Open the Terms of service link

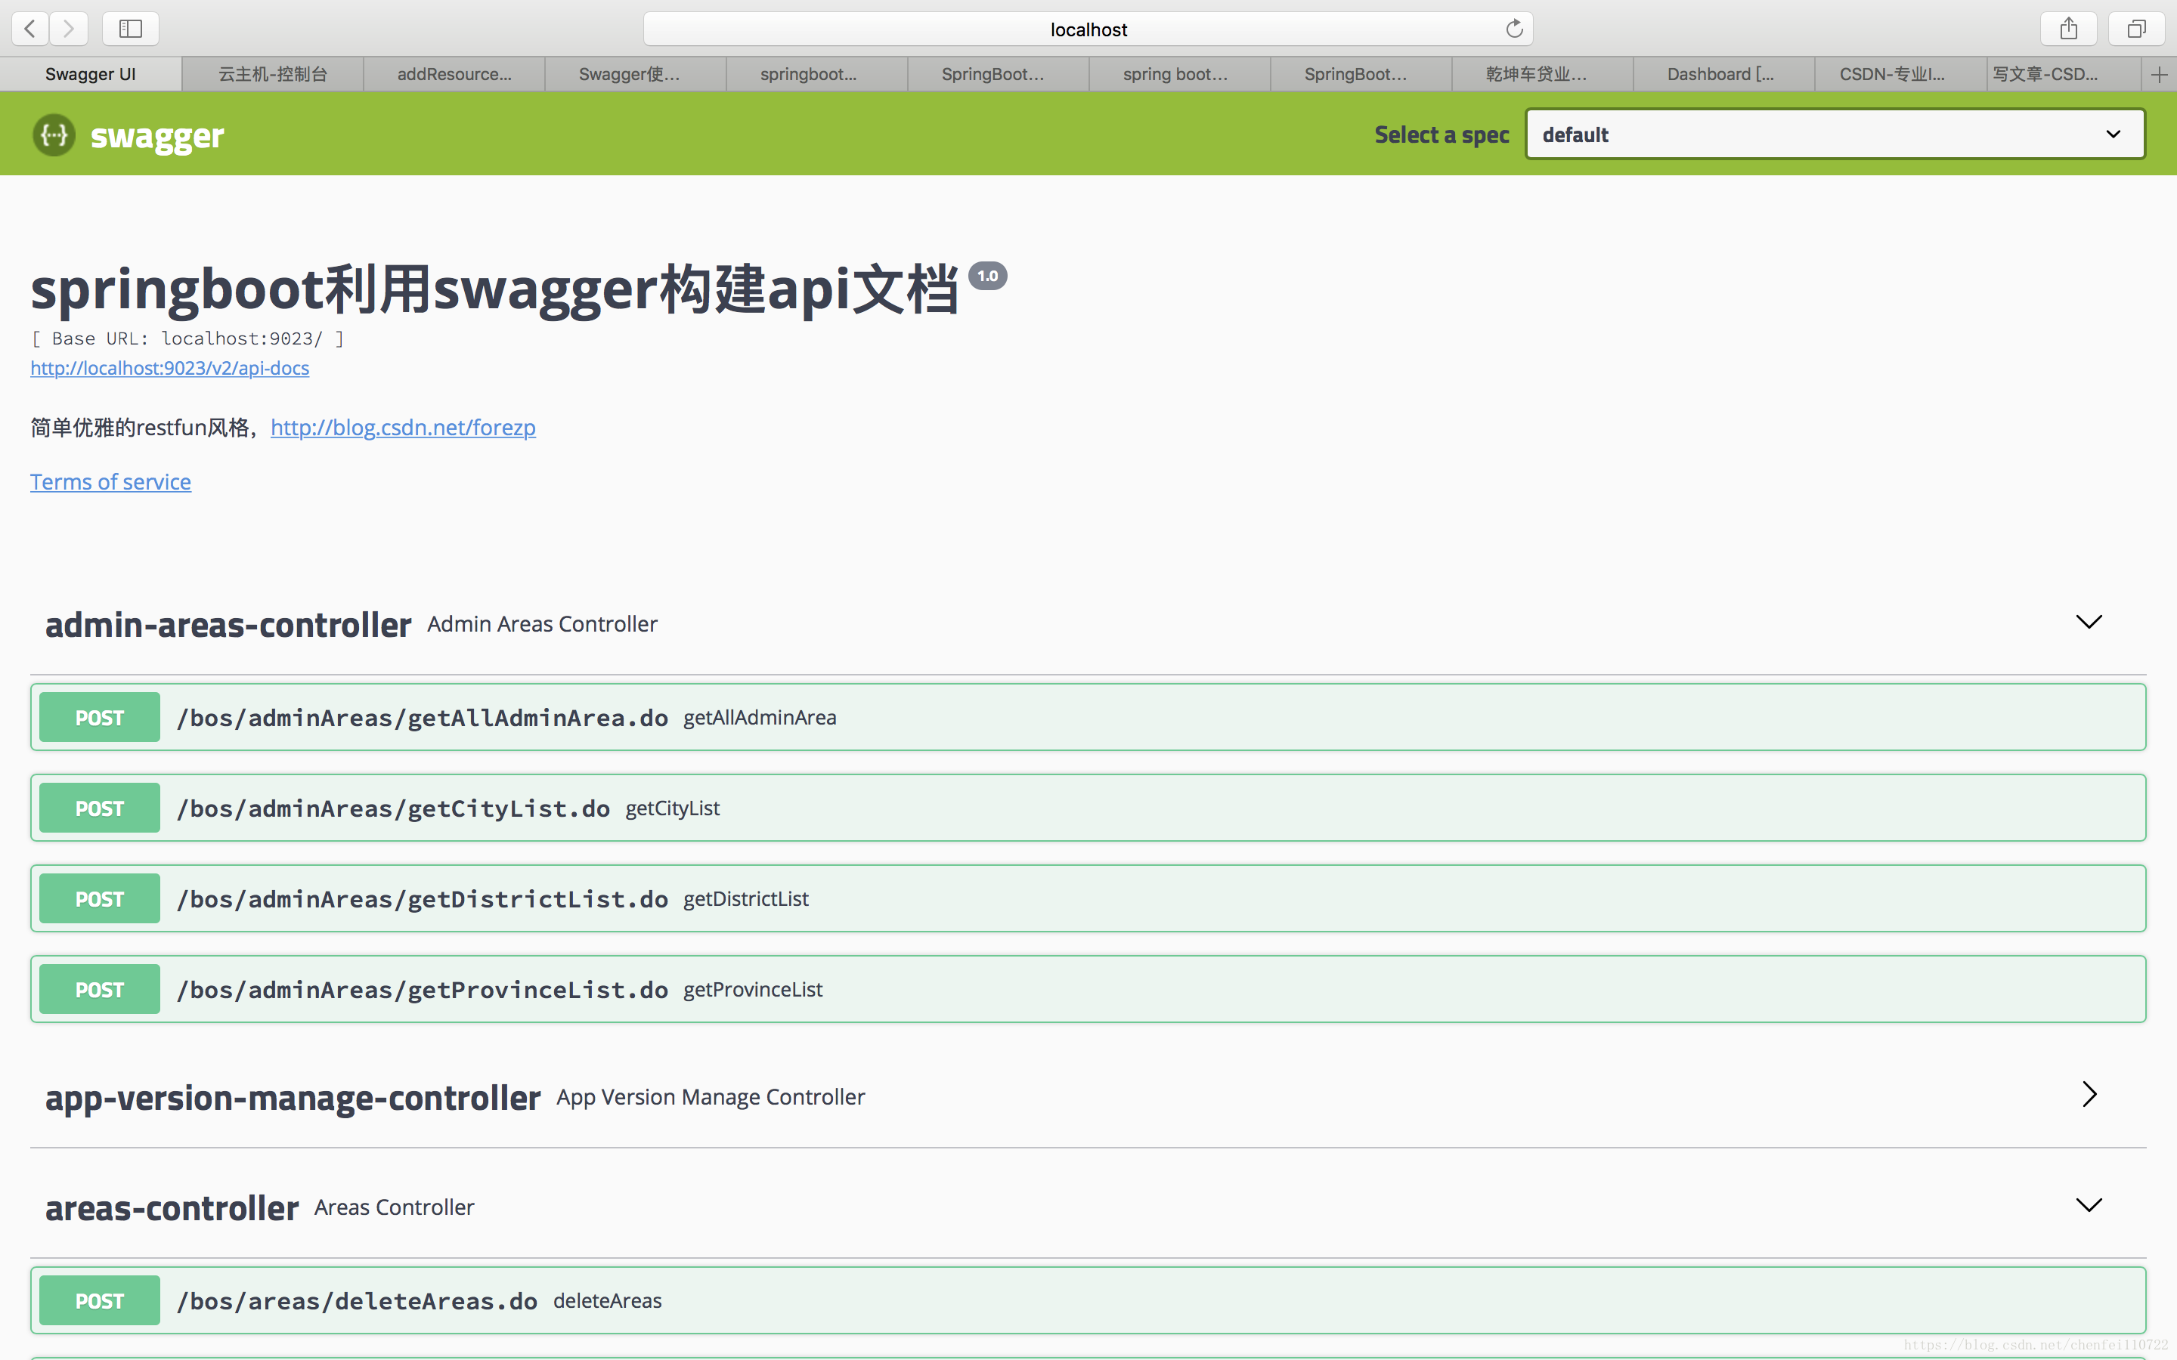[x=110, y=482]
